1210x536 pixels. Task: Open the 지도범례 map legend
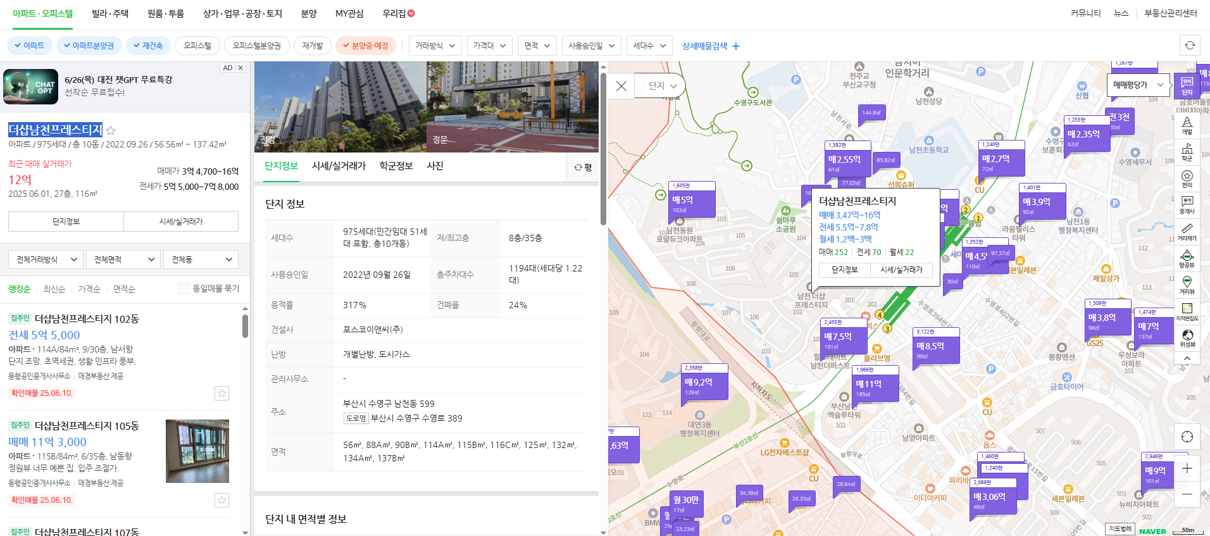tap(1120, 529)
